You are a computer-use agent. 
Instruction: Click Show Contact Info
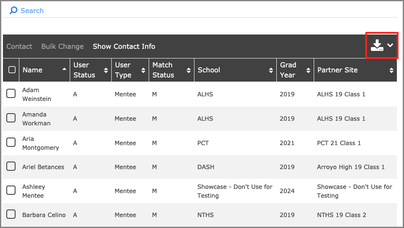(x=124, y=46)
